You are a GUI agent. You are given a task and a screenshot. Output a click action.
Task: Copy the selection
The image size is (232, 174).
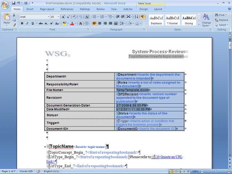coord(14,20)
